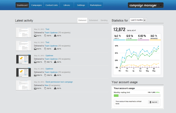Click the Monthly mailing limit progress bar

click(x=137, y=95)
